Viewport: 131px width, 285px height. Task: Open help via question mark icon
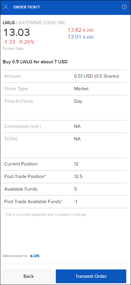(x=124, y=7)
